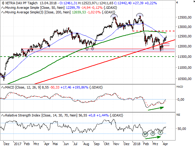Click the second RSI low circle marker near March

tap(153, 134)
